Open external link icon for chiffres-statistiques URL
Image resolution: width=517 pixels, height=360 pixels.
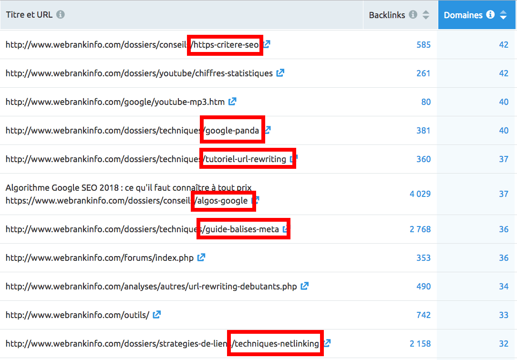click(280, 73)
